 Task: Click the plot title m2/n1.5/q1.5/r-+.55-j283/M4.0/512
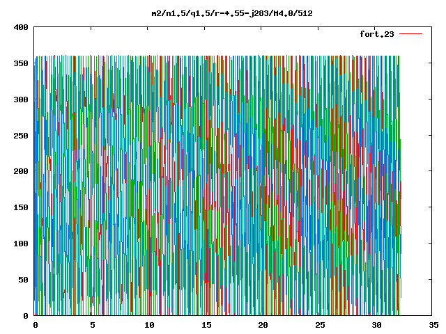232,13
